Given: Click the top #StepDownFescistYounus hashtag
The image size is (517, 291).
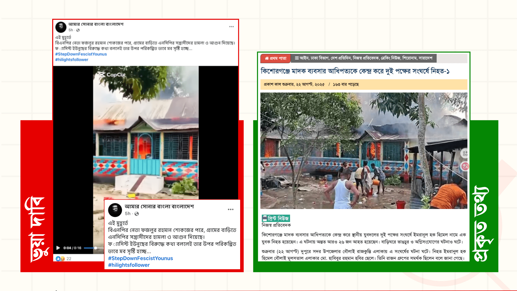Looking at the screenshot, I should [x=81, y=54].
